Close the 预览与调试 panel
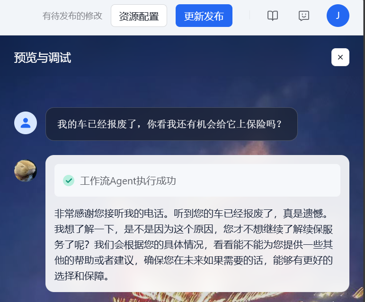The width and height of the screenshot is (365, 302). point(340,57)
